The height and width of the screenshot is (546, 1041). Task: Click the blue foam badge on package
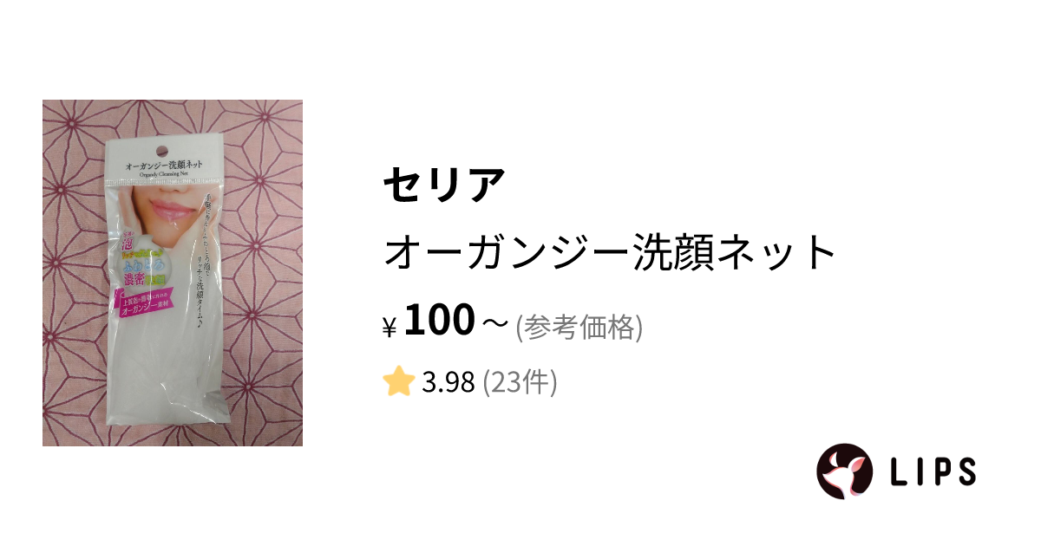[x=140, y=263]
